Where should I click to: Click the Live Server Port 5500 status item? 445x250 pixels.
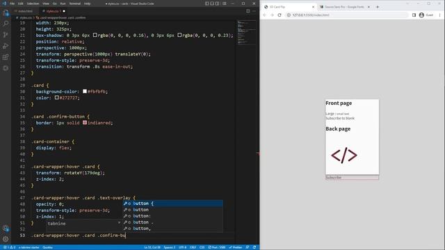pyautogui.click(x=217, y=247)
